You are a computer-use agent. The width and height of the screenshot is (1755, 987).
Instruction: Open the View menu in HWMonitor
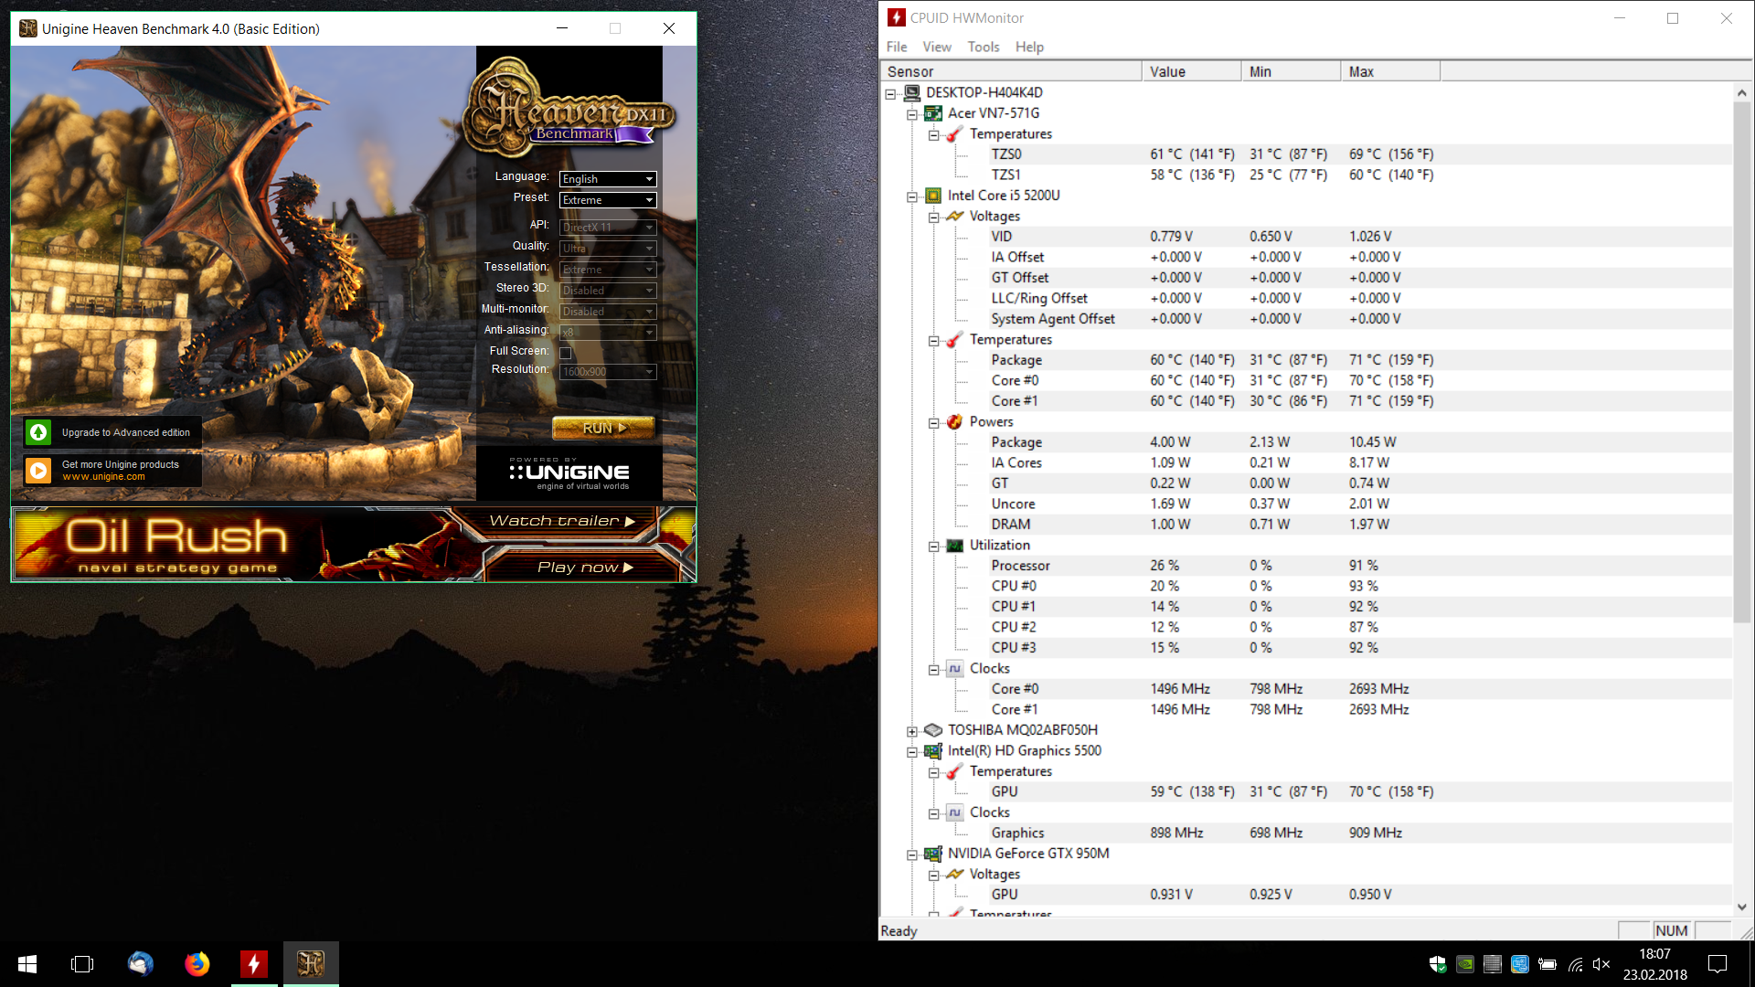pos(937,47)
